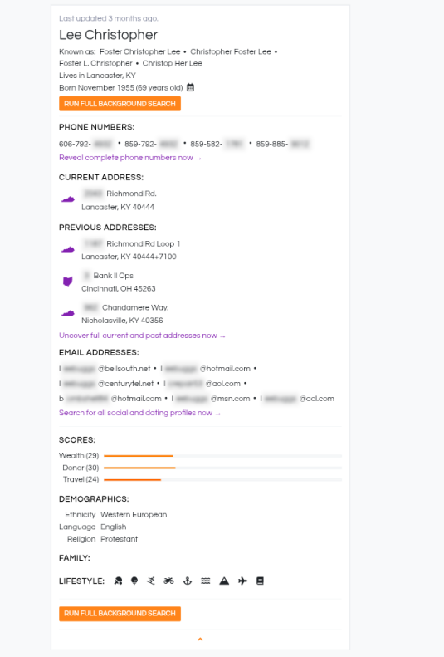Click the mountain lifestyle icon

pos(224,581)
